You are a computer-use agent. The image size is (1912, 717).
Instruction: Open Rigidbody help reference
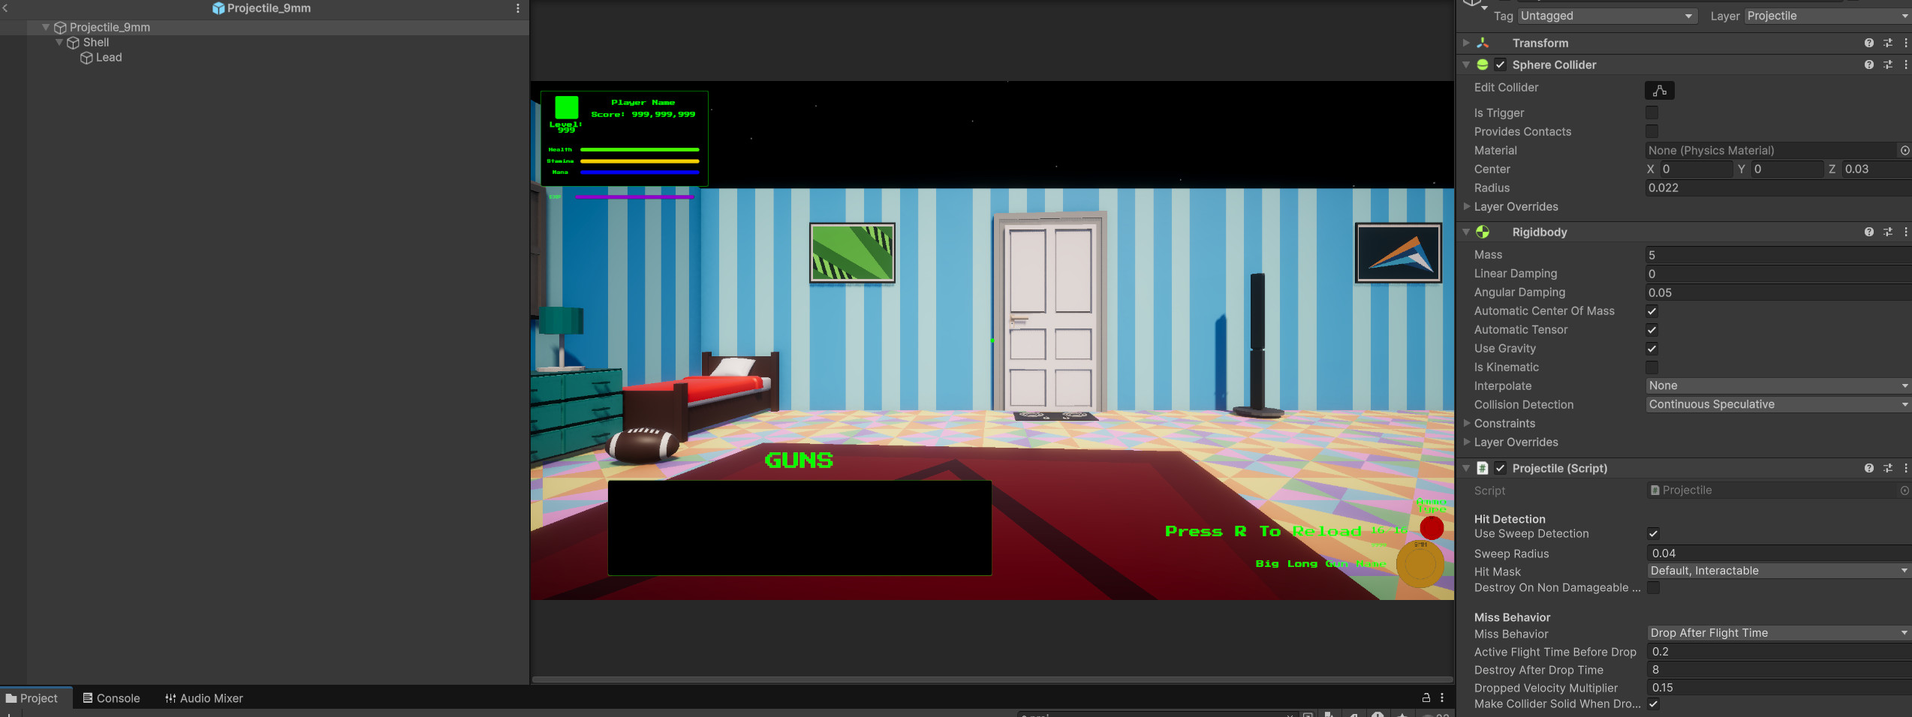click(1868, 232)
